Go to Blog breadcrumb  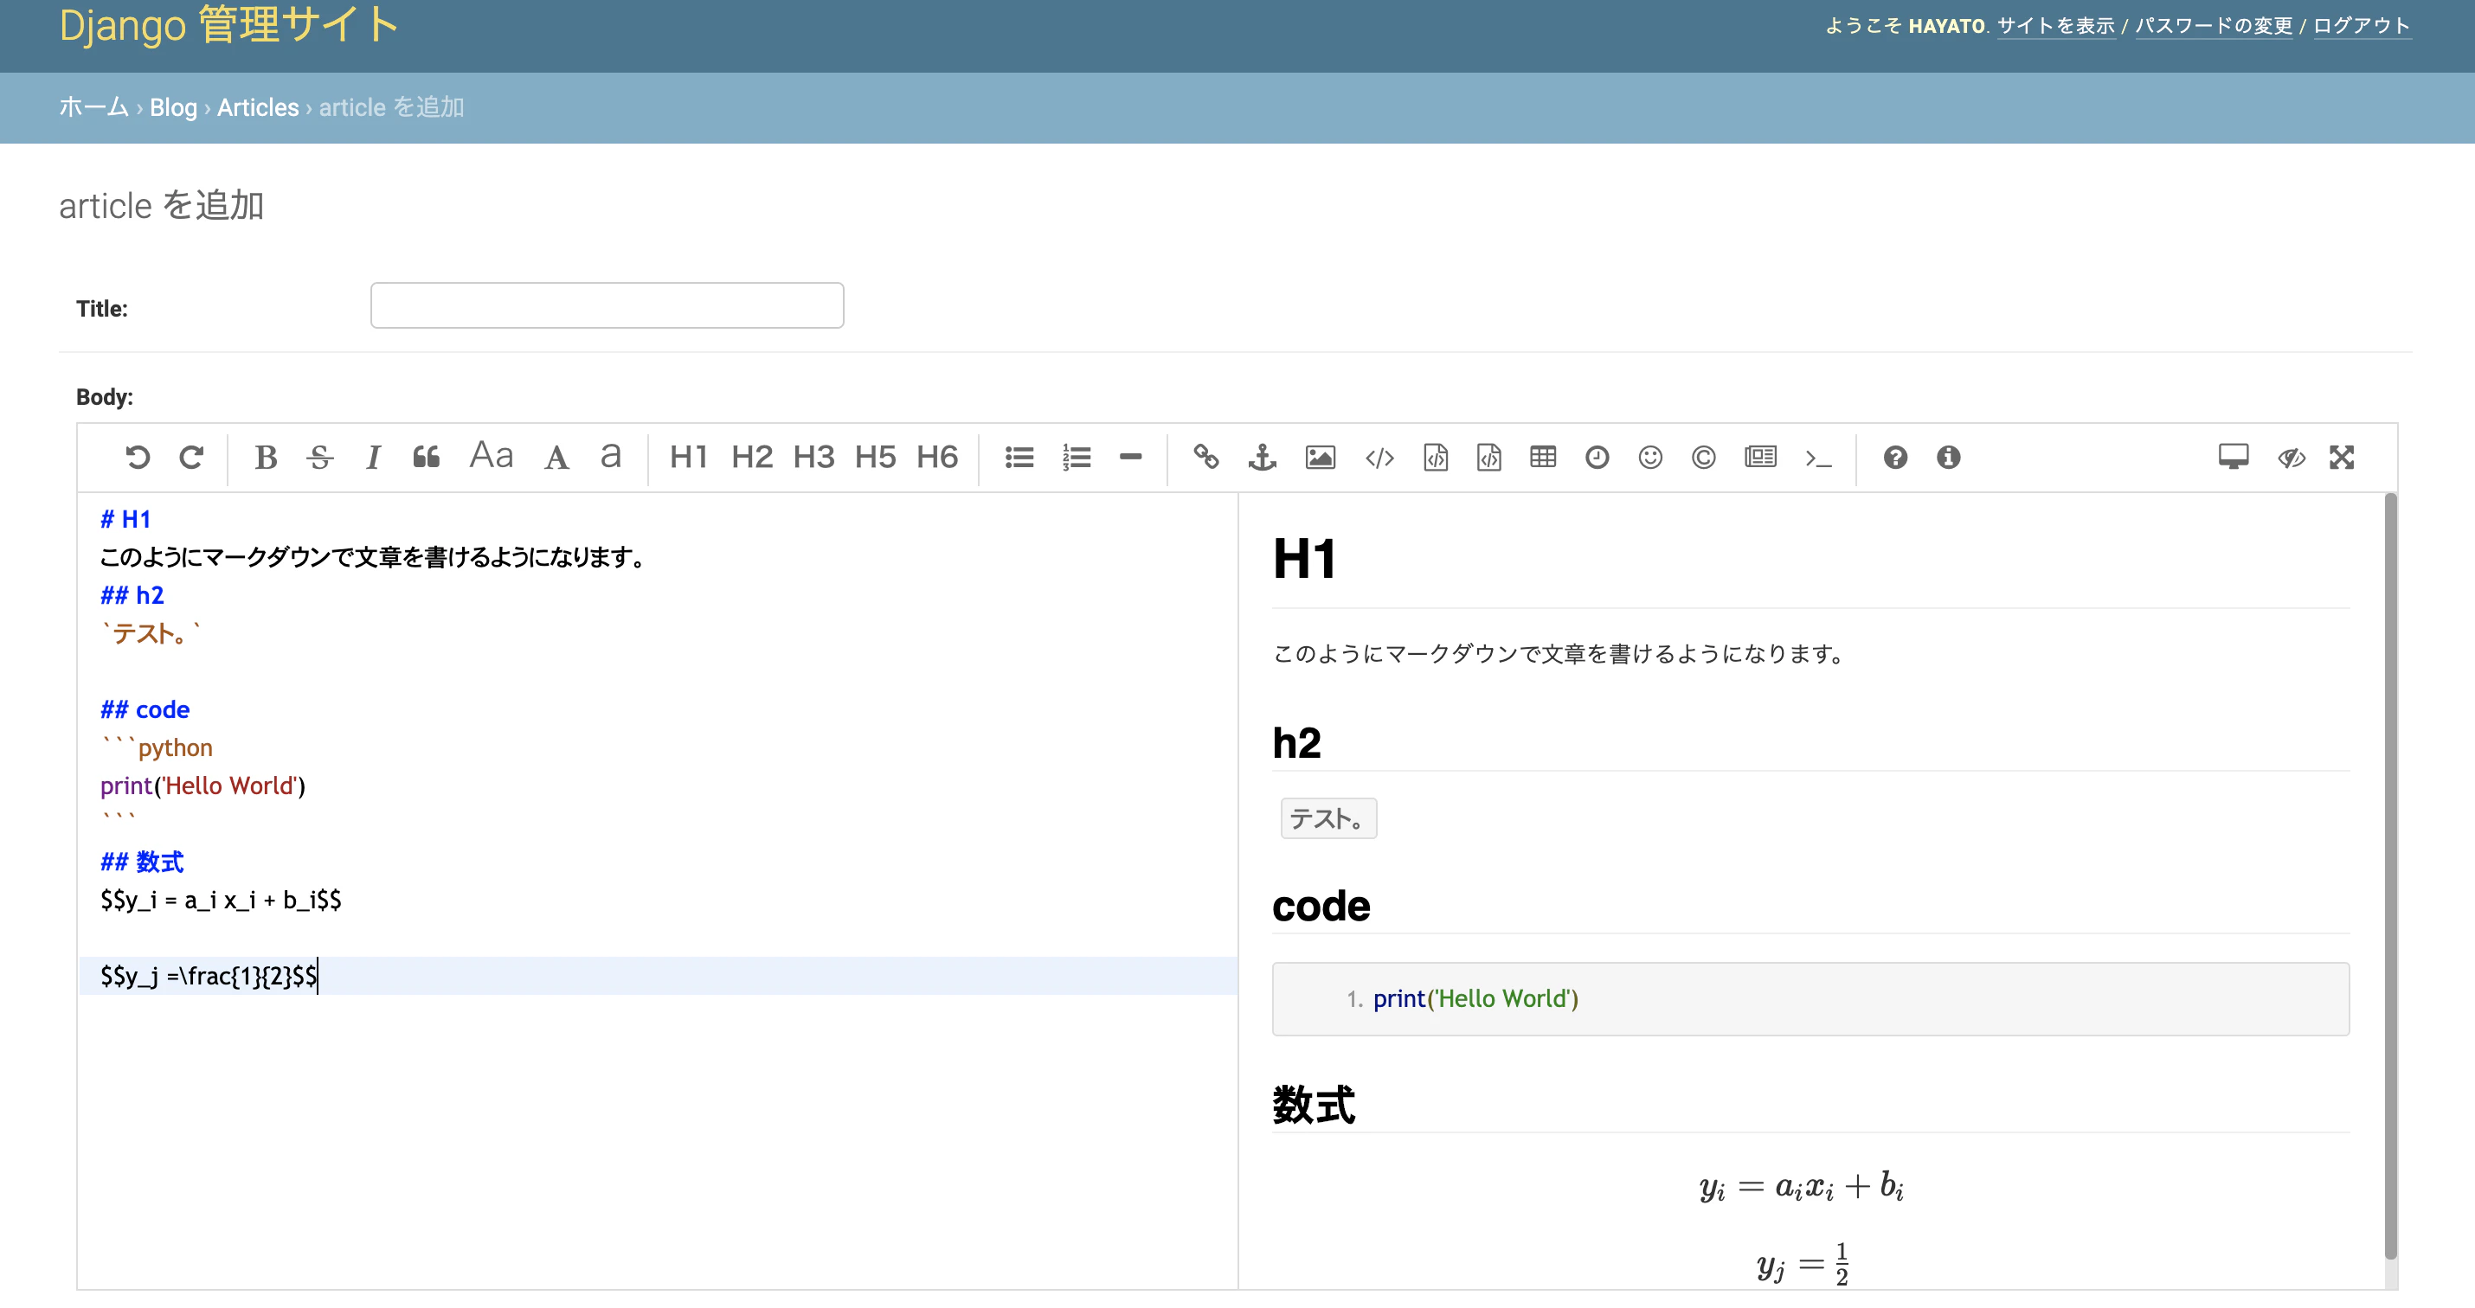click(173, 107)
